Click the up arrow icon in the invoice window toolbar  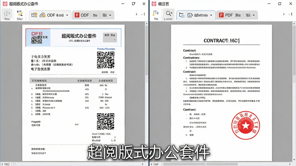point(136,14)
